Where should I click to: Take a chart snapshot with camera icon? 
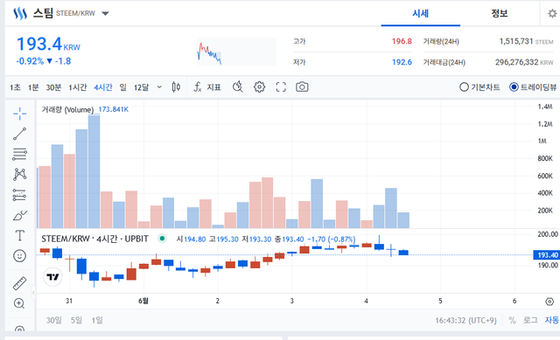302,87
